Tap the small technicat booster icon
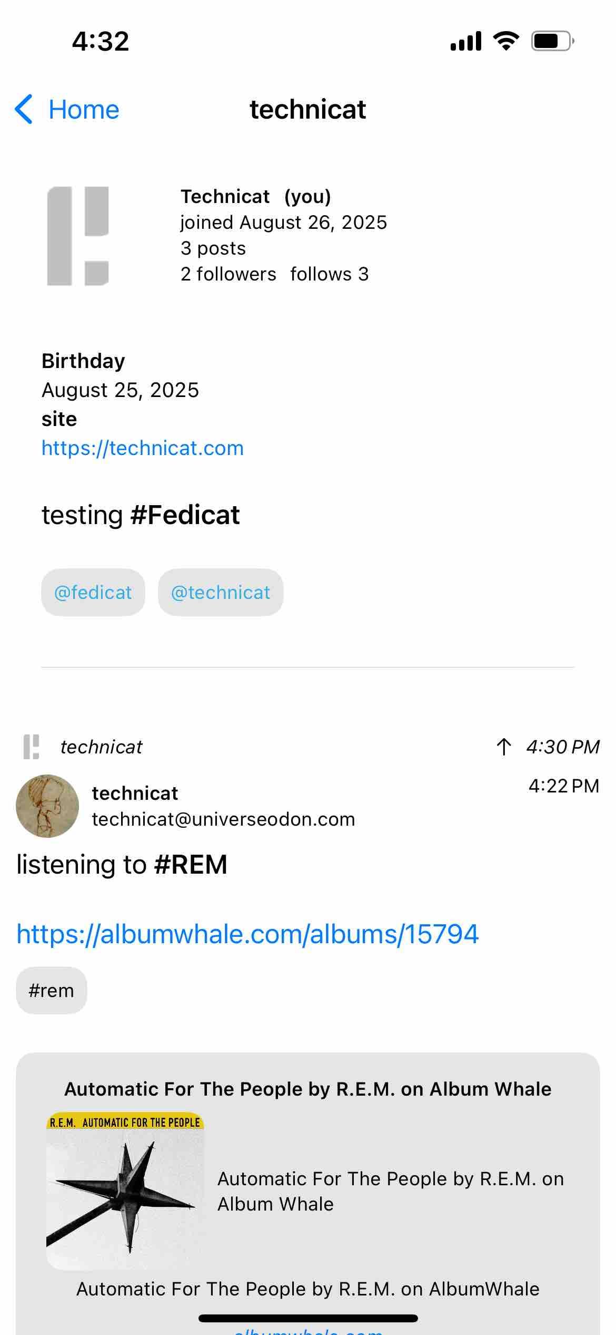The height and width of the screenshot is (1335, 616). tap(32, 747)
